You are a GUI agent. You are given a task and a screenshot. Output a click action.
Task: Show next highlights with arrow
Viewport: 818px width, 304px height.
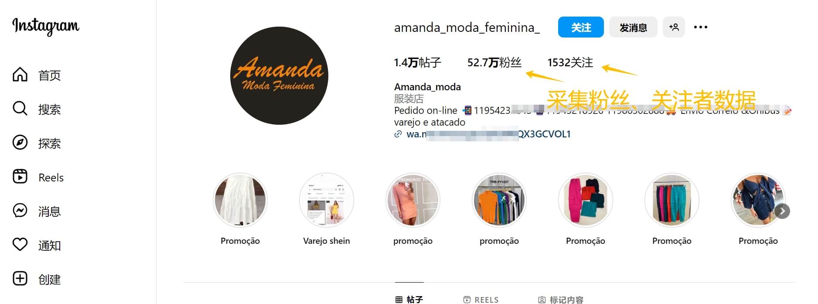coord(783,211)
